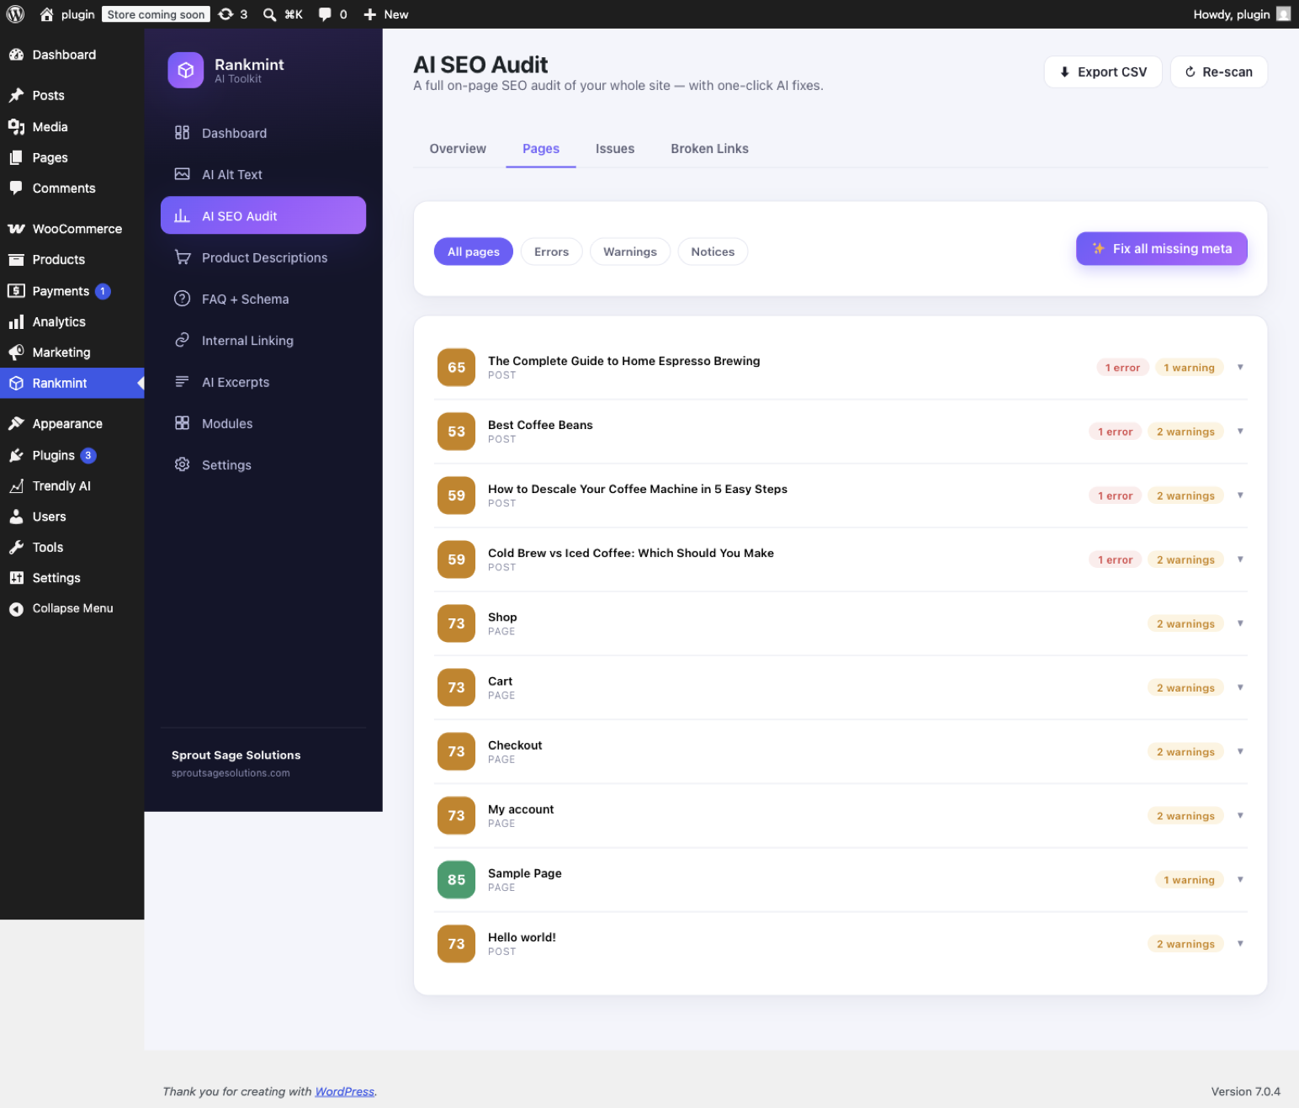Screen dimensions: 1299x1108
Task: Switch to the Overview tab
Action: 458,149
